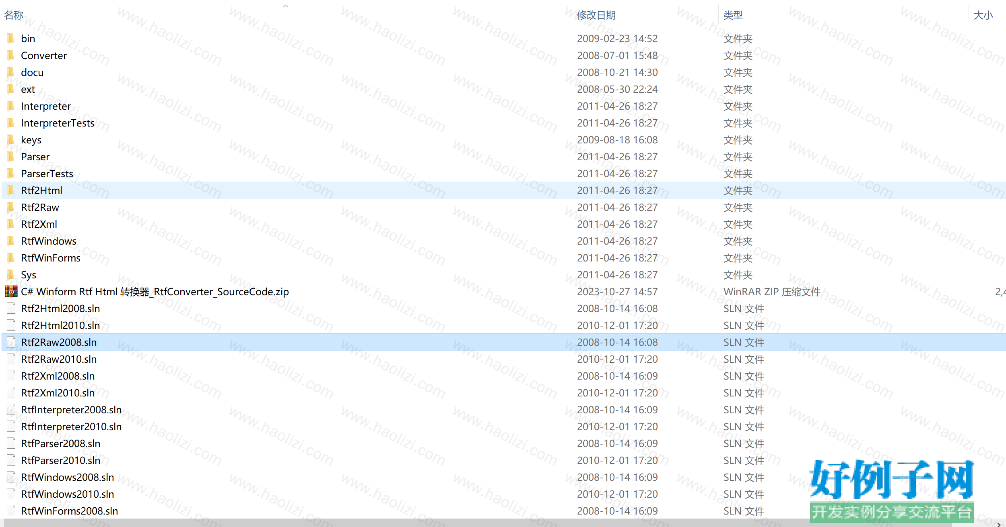Click the date '2009-02-23 14:52'
The width and height of the screenshot is (1006, 527).
pos(617,39)
